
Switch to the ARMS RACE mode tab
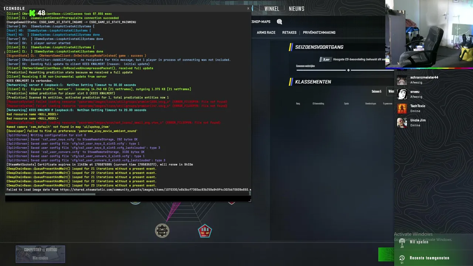coord(266,33)
